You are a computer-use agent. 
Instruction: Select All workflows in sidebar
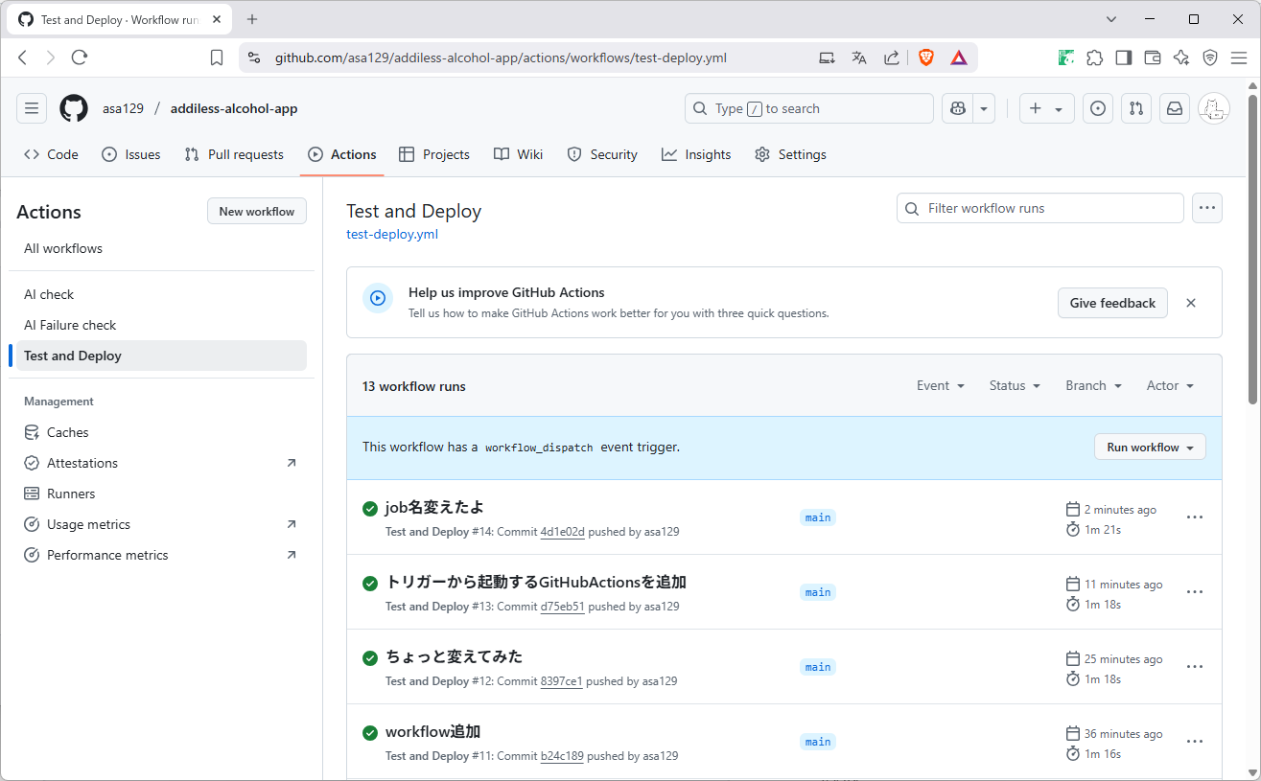[161, 248]
